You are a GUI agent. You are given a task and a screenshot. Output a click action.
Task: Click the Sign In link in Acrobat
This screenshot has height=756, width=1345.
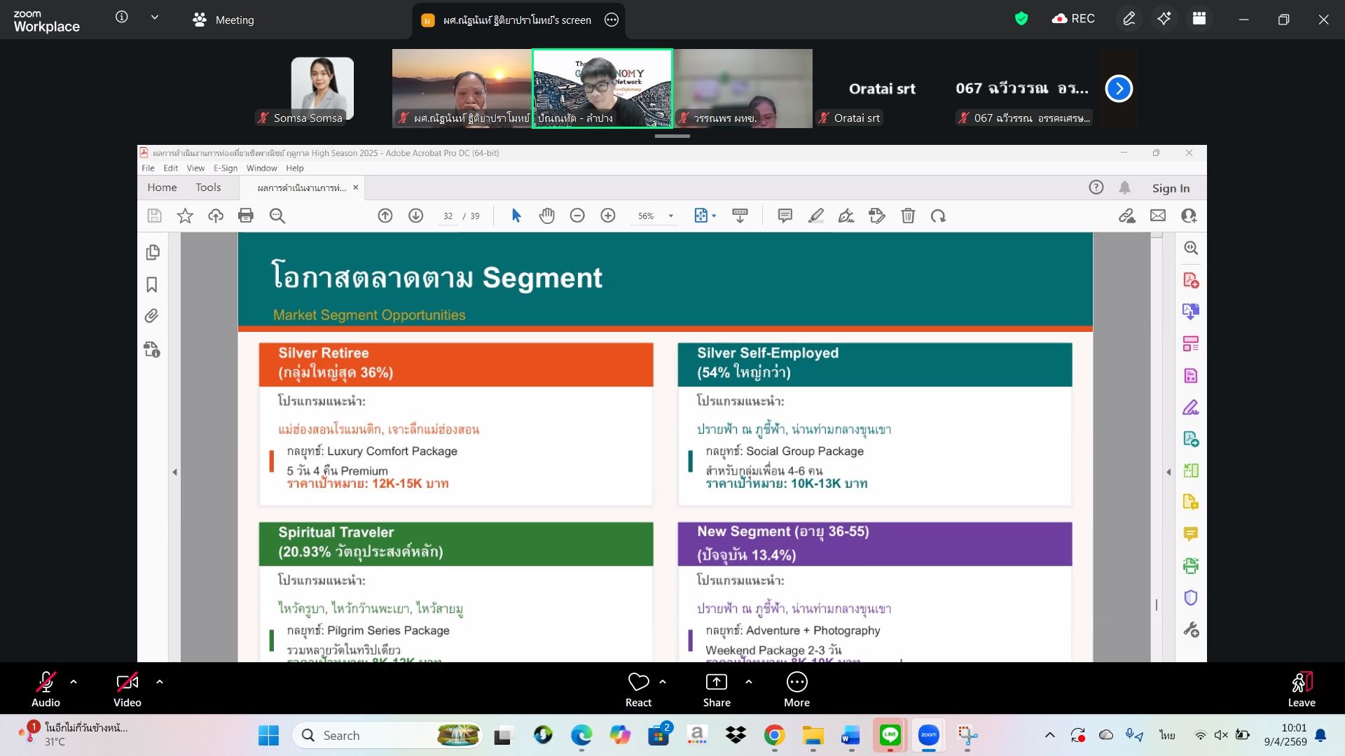point(1171,188)
